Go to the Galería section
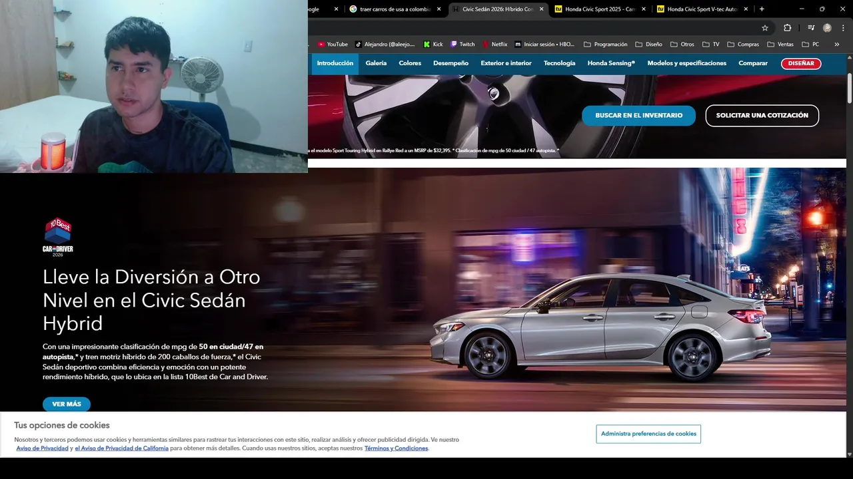This screenshot has width=853, height=479. (376, 63)
